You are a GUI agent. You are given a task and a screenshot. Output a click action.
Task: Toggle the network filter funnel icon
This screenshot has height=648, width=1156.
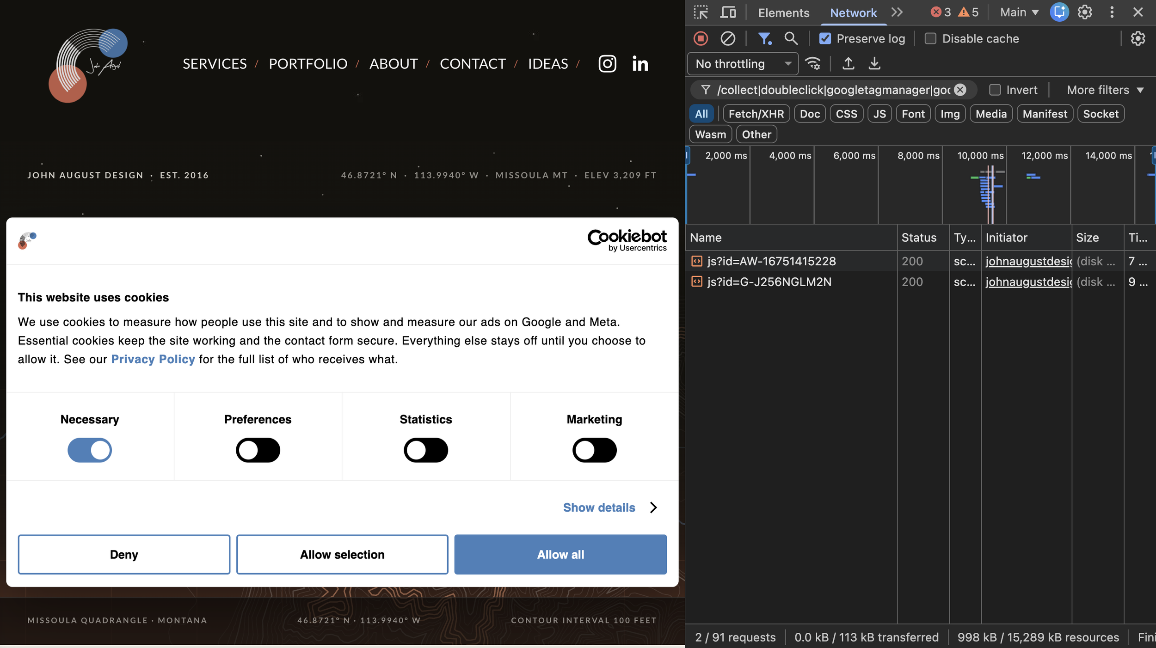point(765,38)
